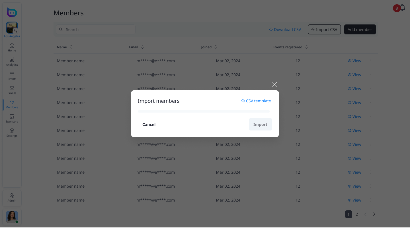Switch community via Los Angeles thumbnail
This screenshot has width=410, height=228.
(12, 28)
